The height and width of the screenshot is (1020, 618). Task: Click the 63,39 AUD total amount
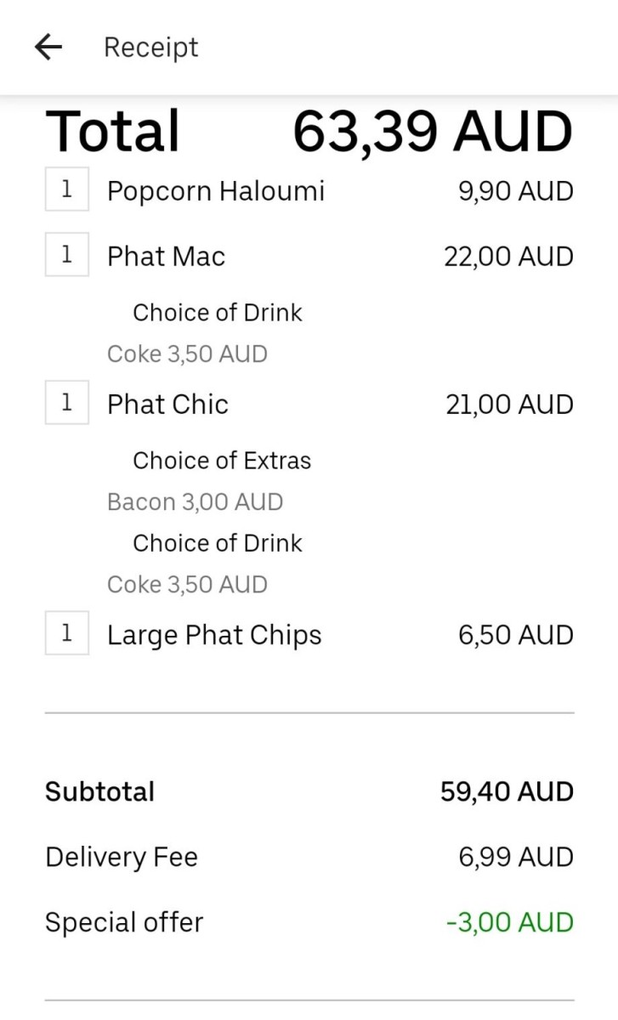433,132
